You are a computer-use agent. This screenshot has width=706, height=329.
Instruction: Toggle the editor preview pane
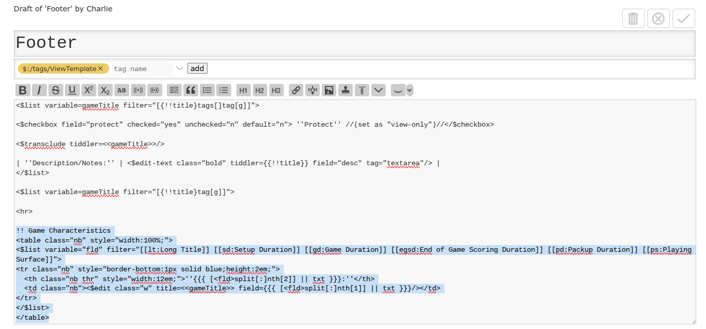(398, 90)
